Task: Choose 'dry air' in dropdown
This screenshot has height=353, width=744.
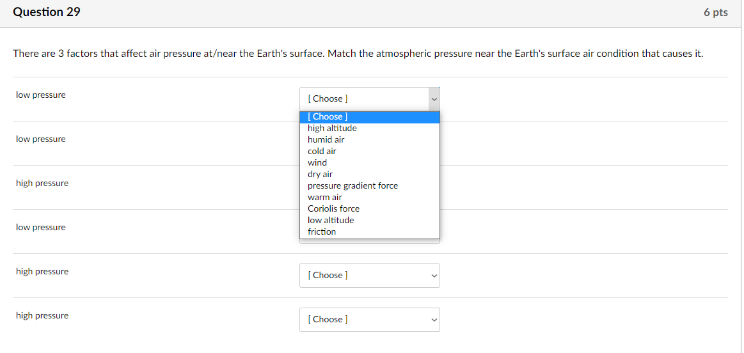Action: click(x=320, y=174)
